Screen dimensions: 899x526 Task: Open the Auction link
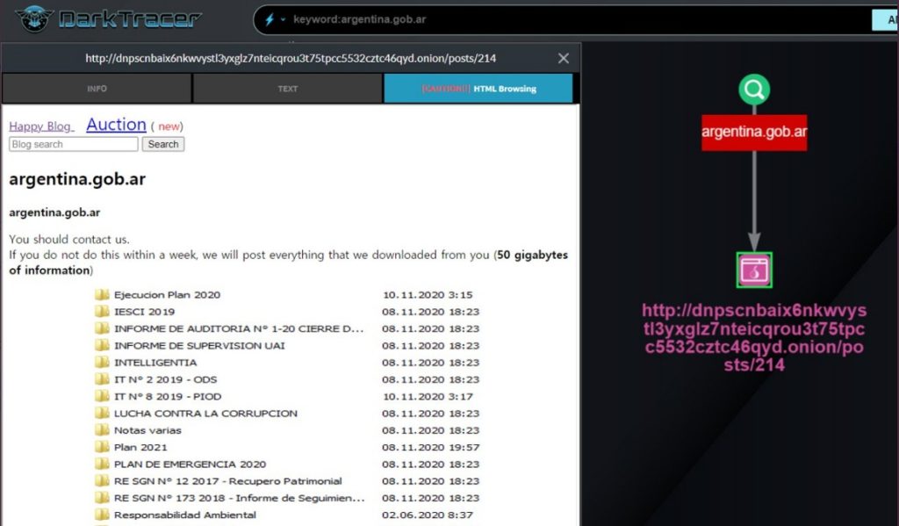click(116, 125)
